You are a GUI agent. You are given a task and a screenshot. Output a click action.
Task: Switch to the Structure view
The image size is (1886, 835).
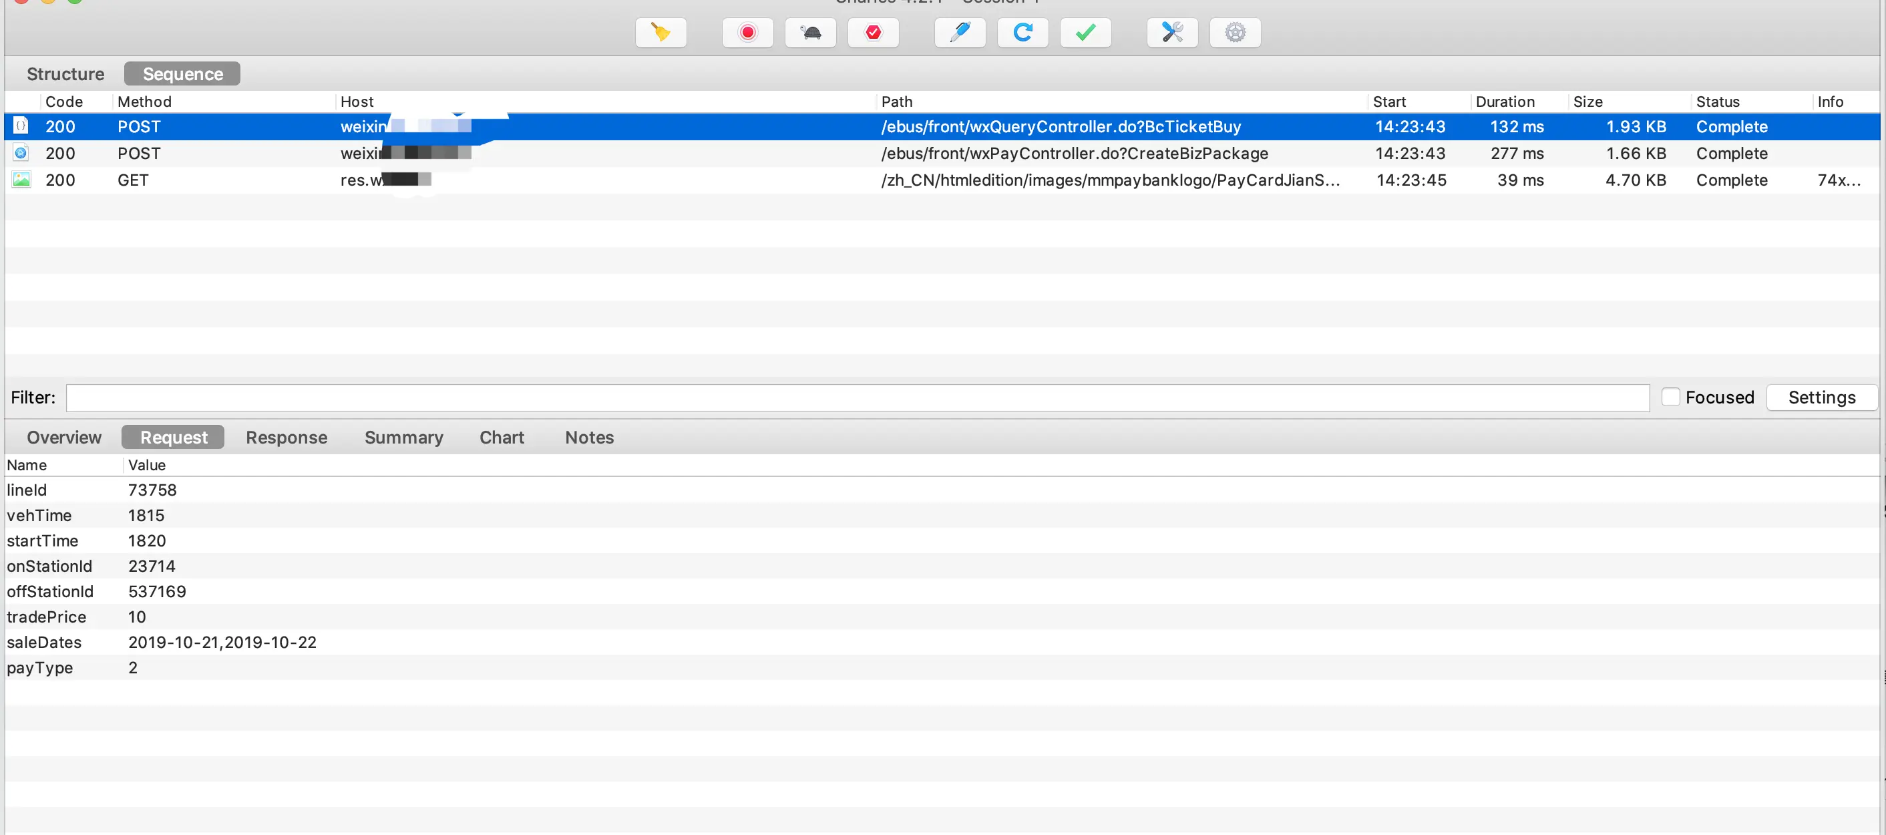click(65, 74)
